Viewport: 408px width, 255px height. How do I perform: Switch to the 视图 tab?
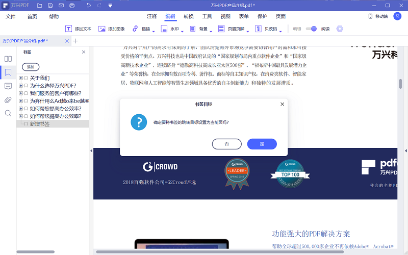[225, 16]
